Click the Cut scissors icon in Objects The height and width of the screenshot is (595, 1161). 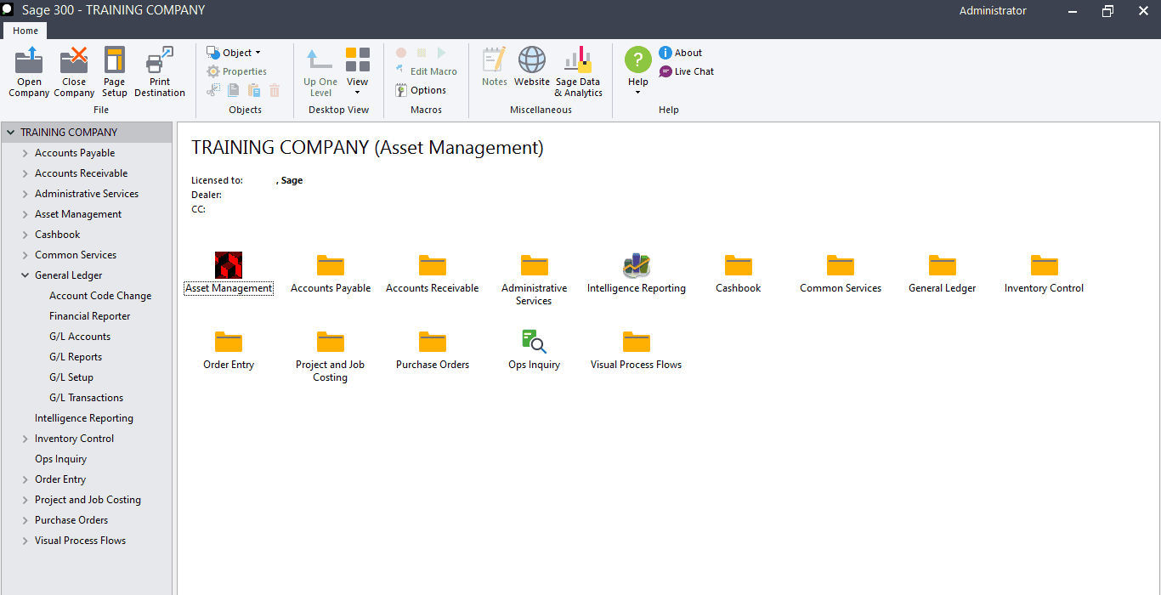213,90
